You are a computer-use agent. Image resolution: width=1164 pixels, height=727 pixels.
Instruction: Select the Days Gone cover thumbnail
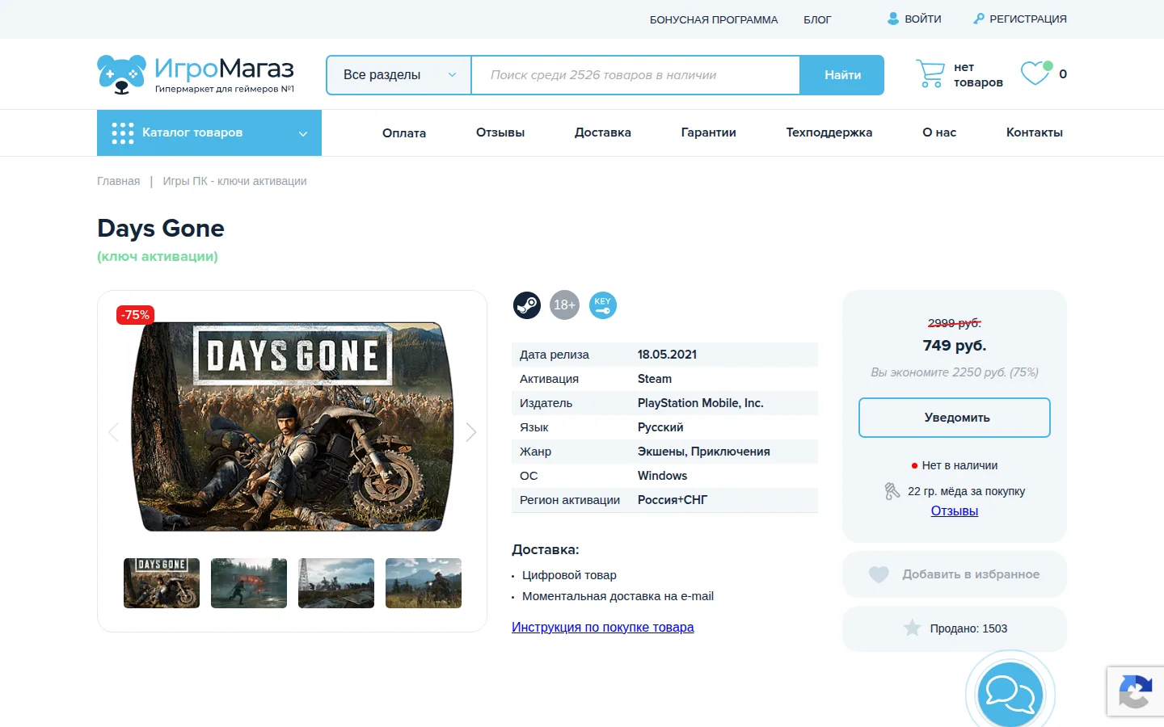pos(162,583)
